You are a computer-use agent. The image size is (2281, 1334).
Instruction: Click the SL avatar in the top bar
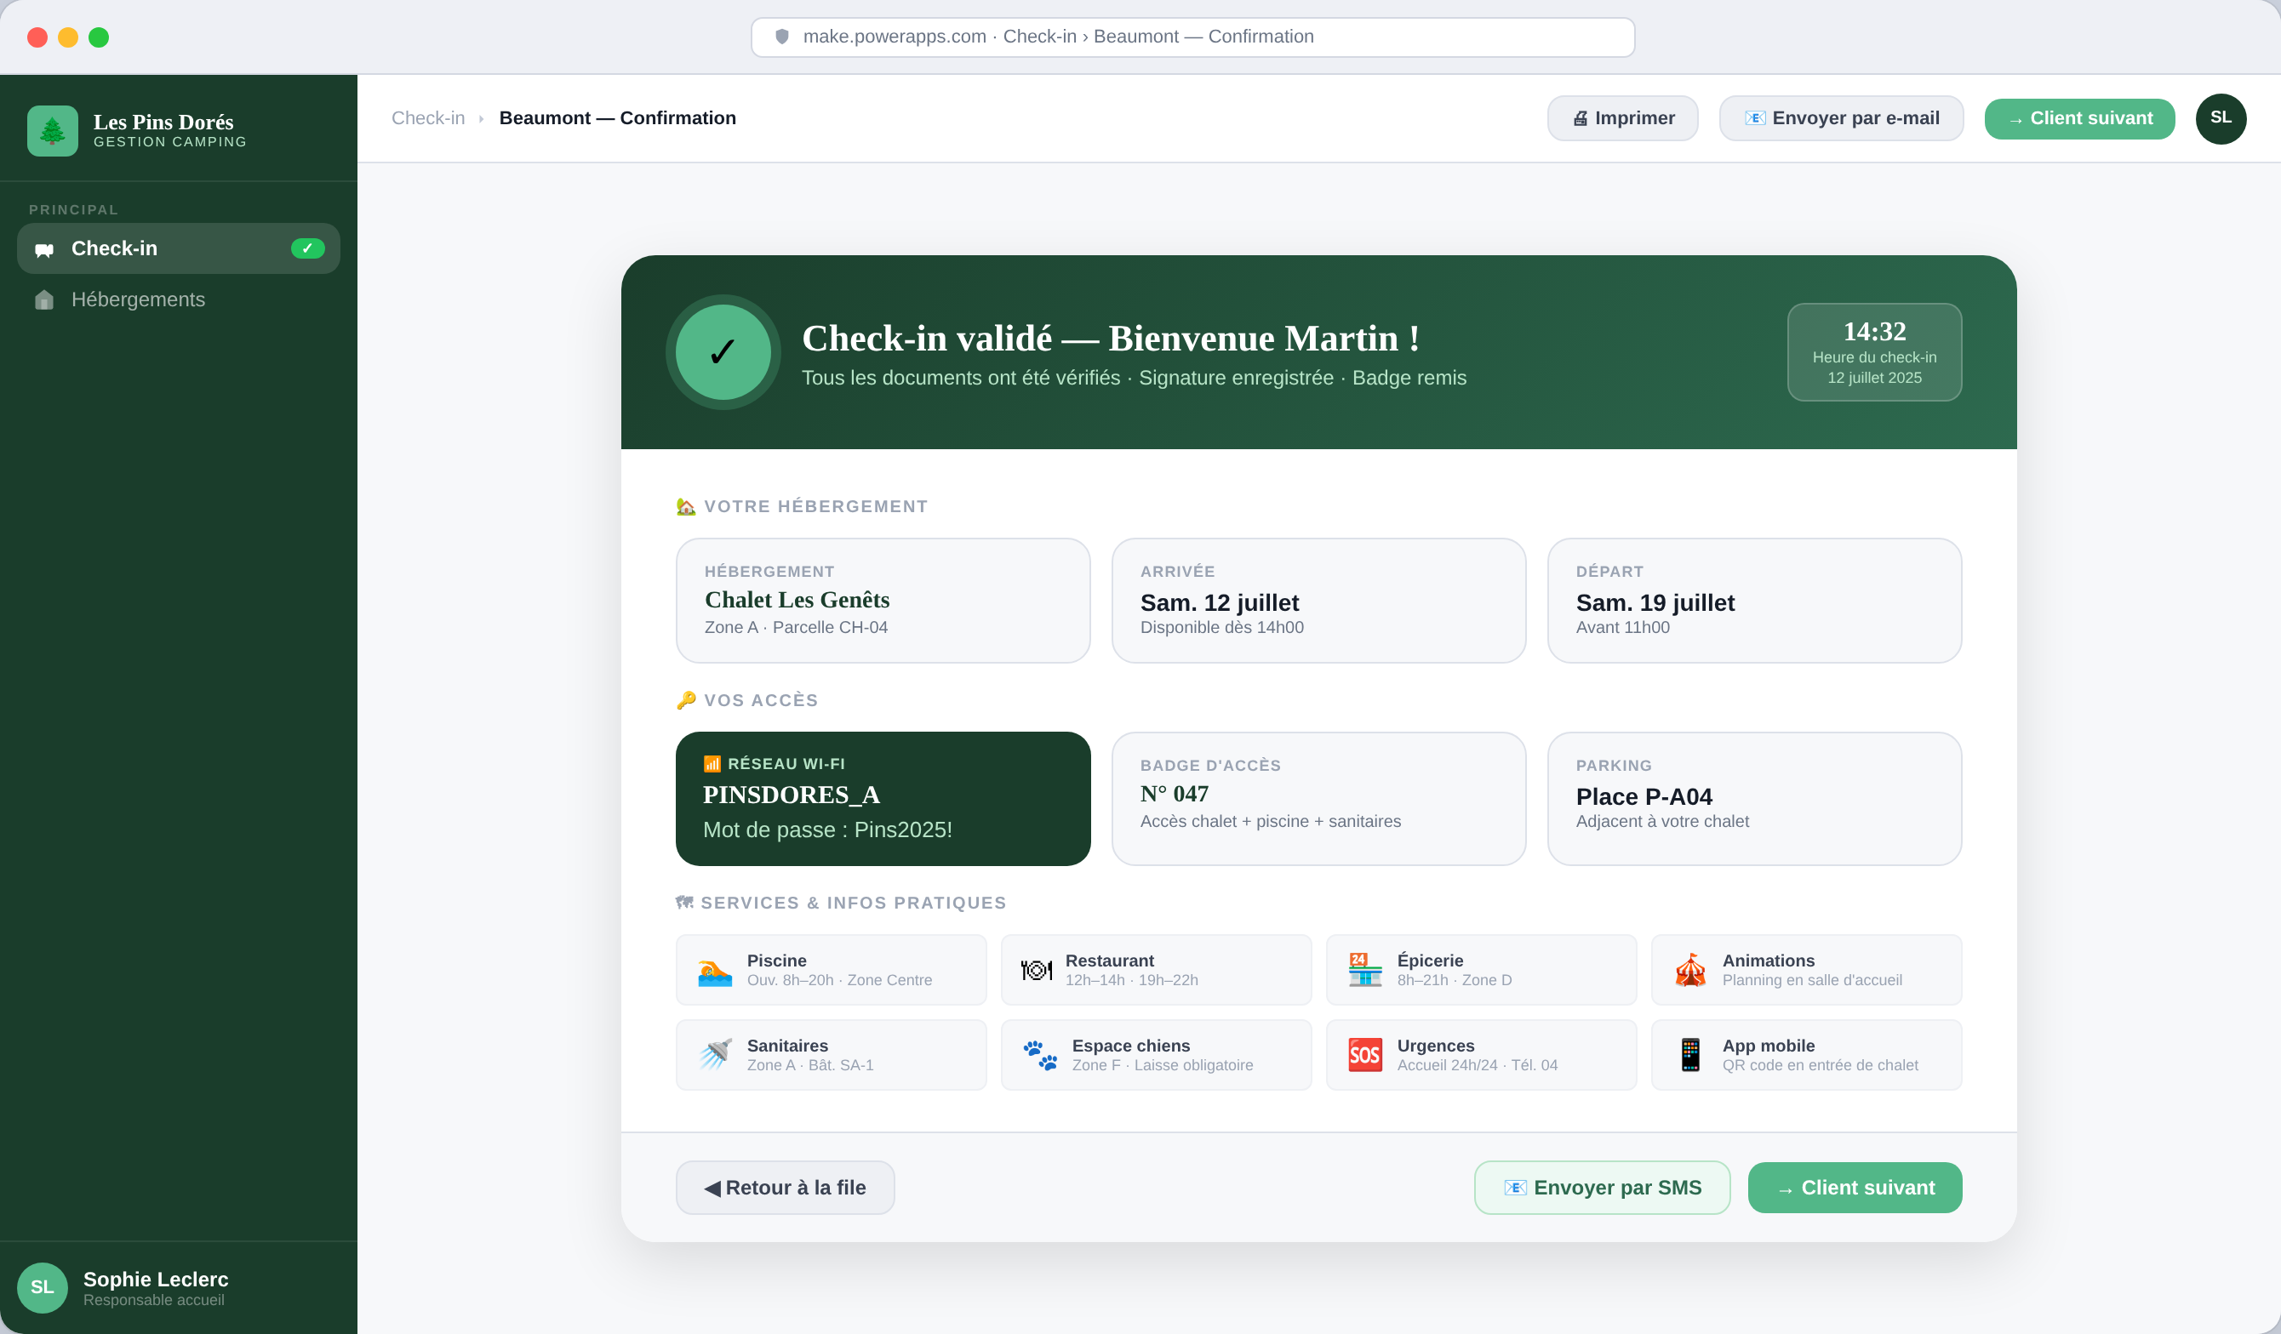[2220, 118]
